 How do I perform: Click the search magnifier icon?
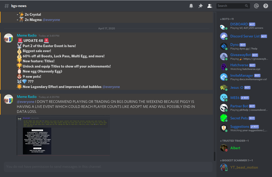tap(247, 6)
